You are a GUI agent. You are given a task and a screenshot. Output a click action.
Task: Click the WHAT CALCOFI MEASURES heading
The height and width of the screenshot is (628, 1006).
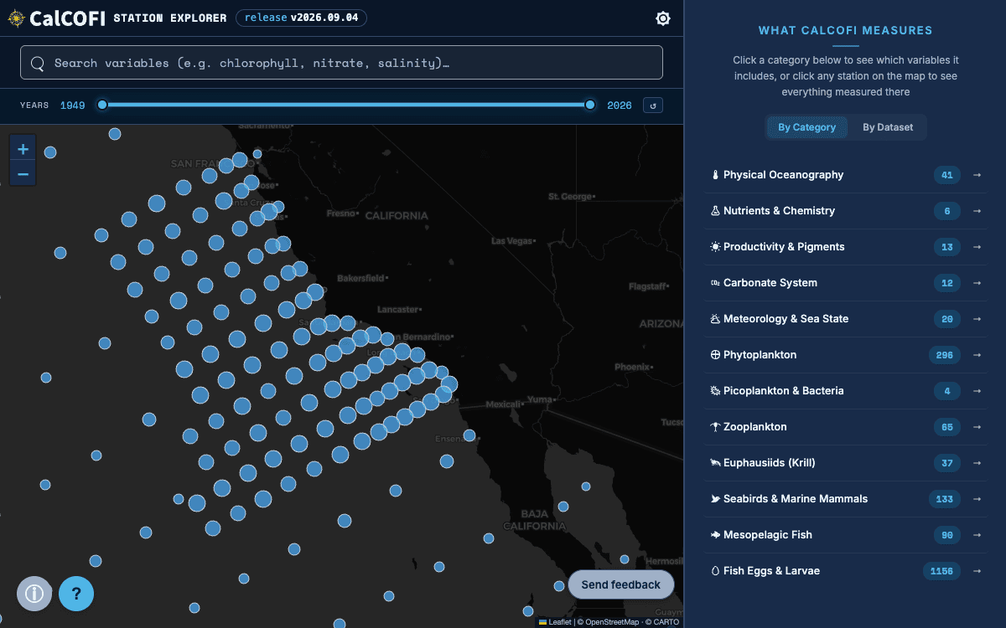click(845, 30)
